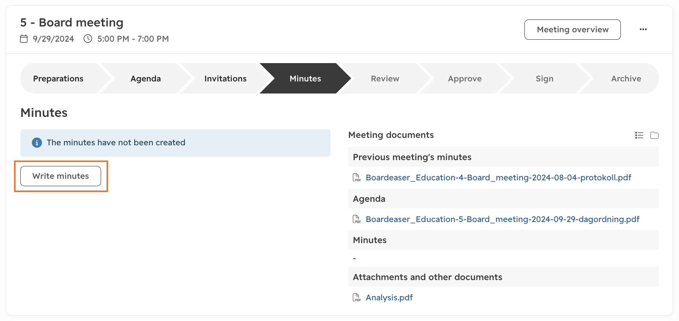679x321 pixels.
Task: Click the '5 - Board meeting' title
Action: 72,23
